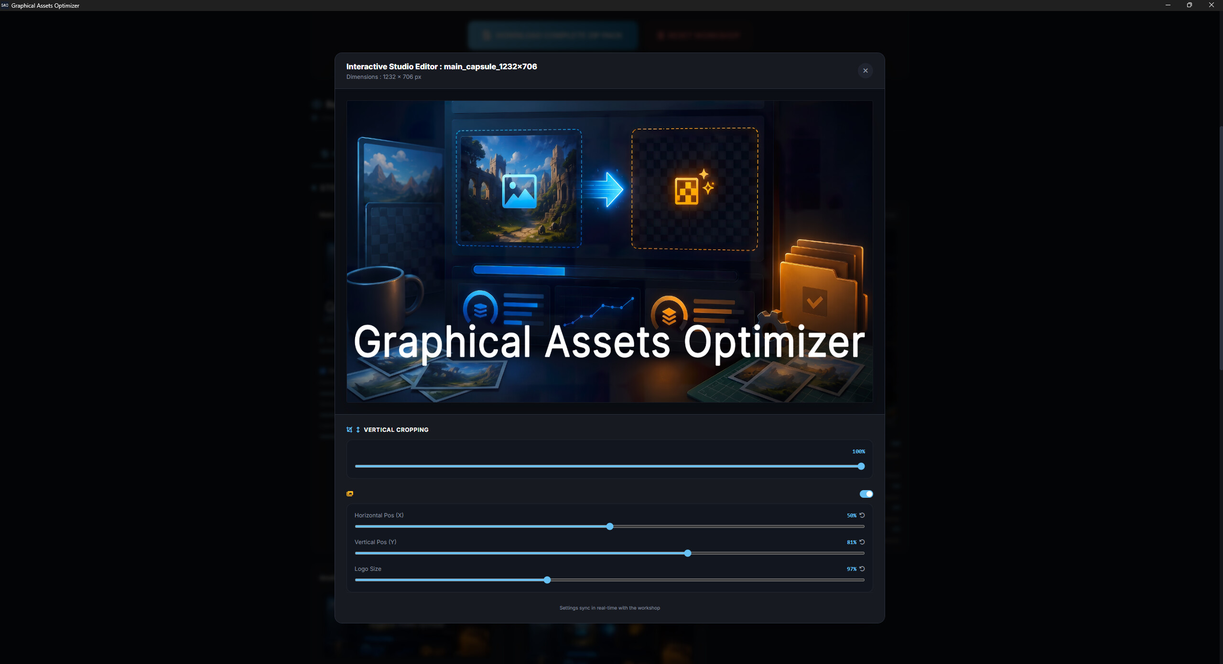The image size is (1223, 664).
Task: Click the up-down arrow icon beside Vertical Cropping
Action: (358, 429)
